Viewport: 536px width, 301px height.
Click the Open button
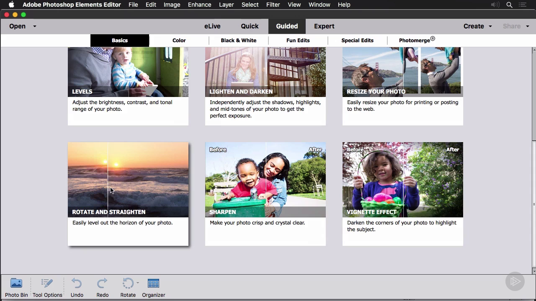coord(17,26)
